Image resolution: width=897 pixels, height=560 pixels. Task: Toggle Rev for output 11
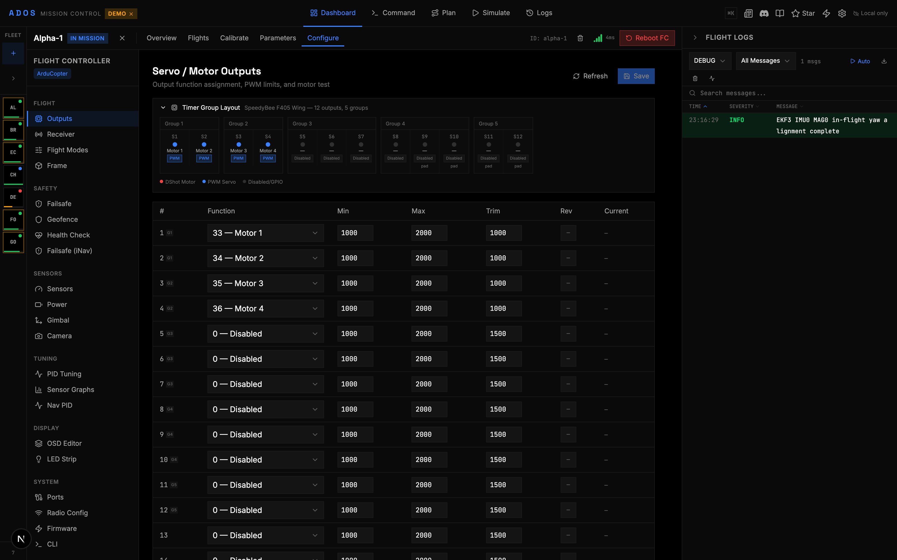(x=568, y=485)
